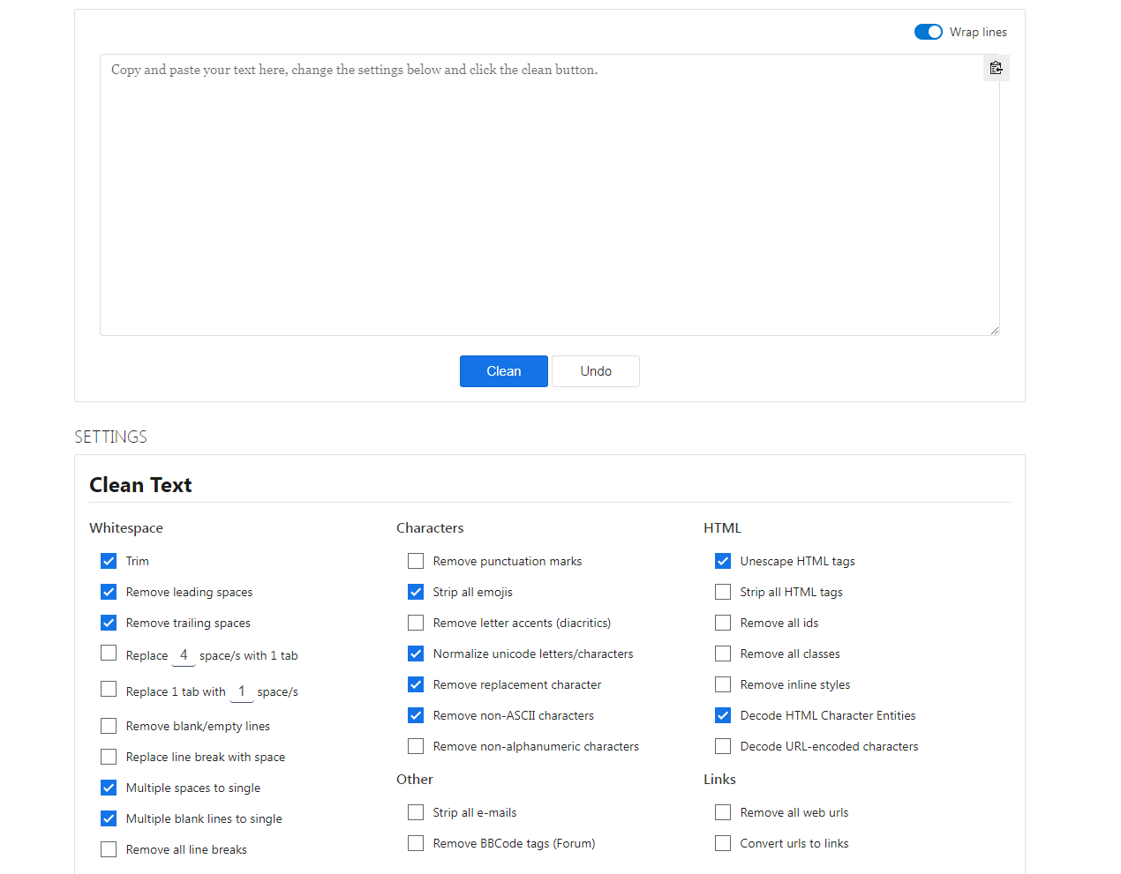Viewport: 1121px width, 874px height.
Task: Enable Remove letter accents (diacritics)
Action: click(415, 623)
